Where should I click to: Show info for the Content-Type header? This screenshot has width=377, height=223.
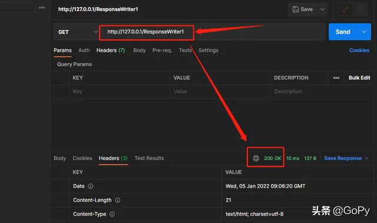(113, 214)
